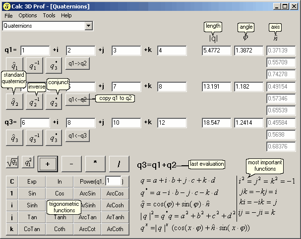Click the q3 k-component field with 12

point(172,123)
